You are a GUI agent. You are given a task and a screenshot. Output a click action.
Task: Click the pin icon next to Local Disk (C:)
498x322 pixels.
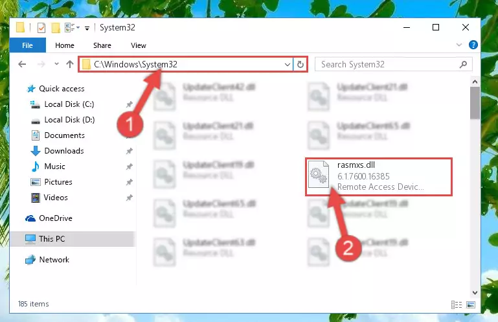[x=129, y=104]
